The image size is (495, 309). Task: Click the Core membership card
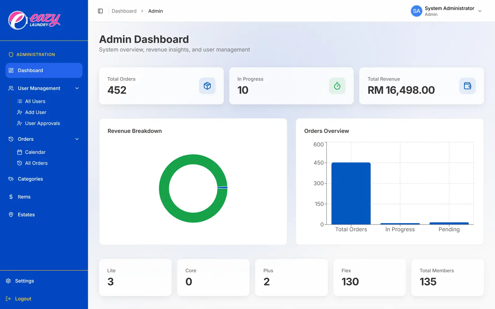pyautogui.click(x=213, y=277)
